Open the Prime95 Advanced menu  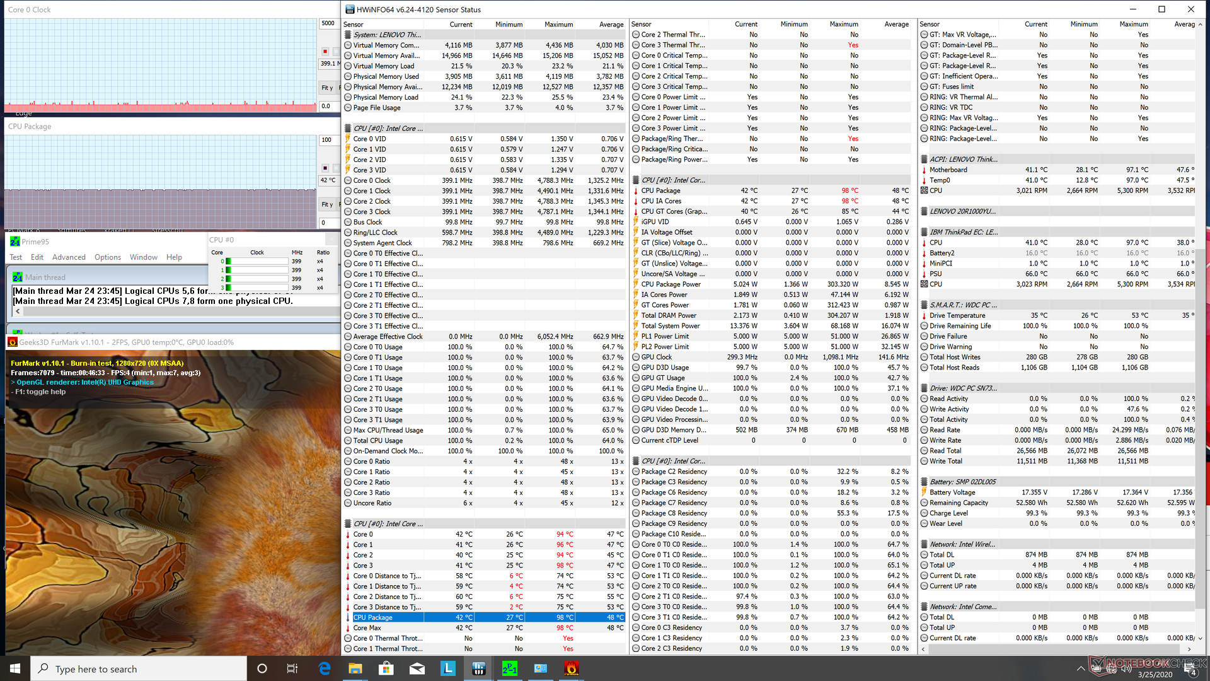click(69, 257)
